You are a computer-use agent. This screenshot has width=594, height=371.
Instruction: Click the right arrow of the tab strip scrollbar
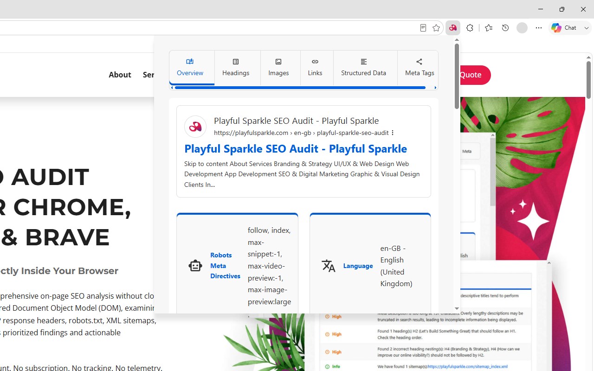tap(435, 88)
